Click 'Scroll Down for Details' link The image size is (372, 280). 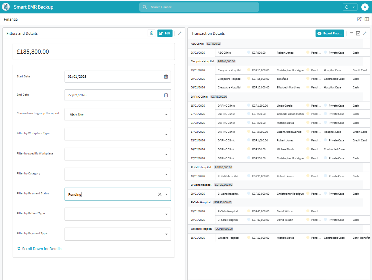39,248
